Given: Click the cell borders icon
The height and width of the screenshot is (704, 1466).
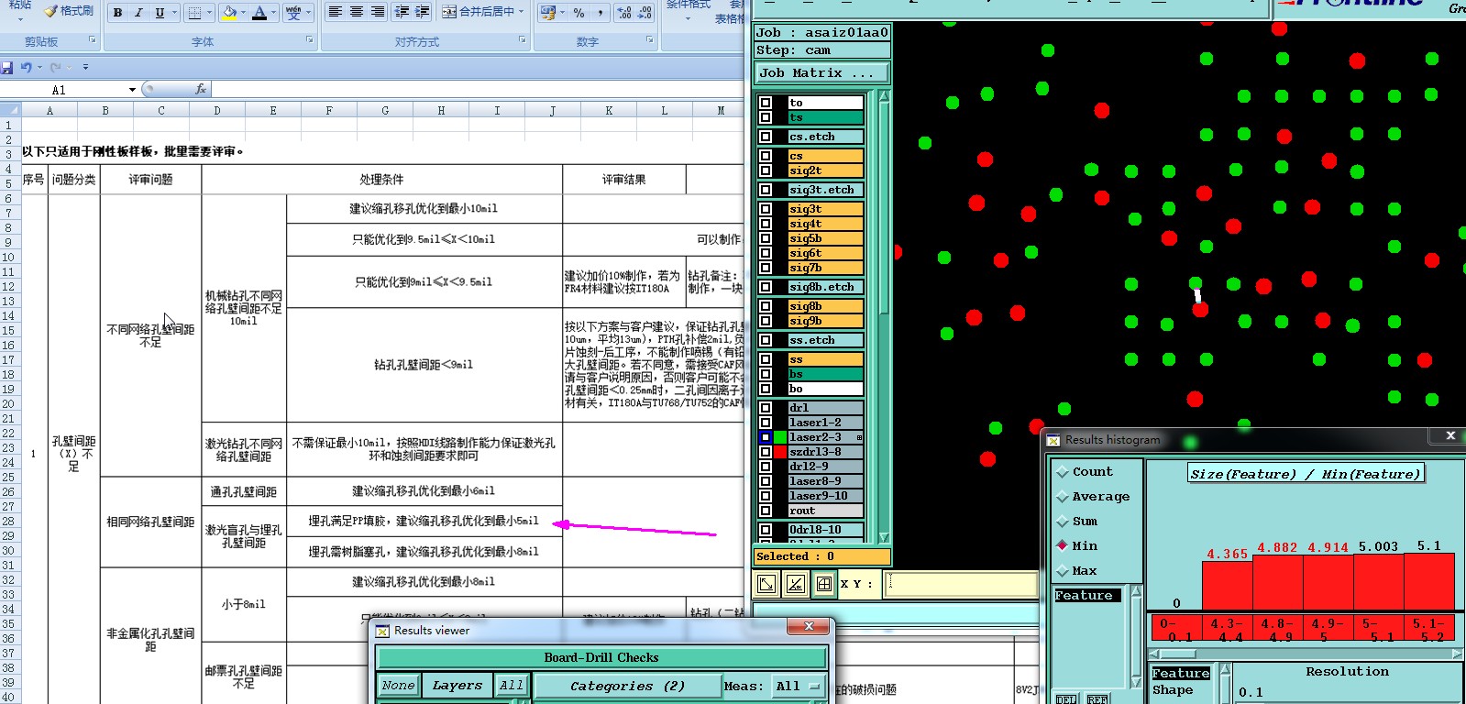Looking at the screenshot, I should coord(194,13).
